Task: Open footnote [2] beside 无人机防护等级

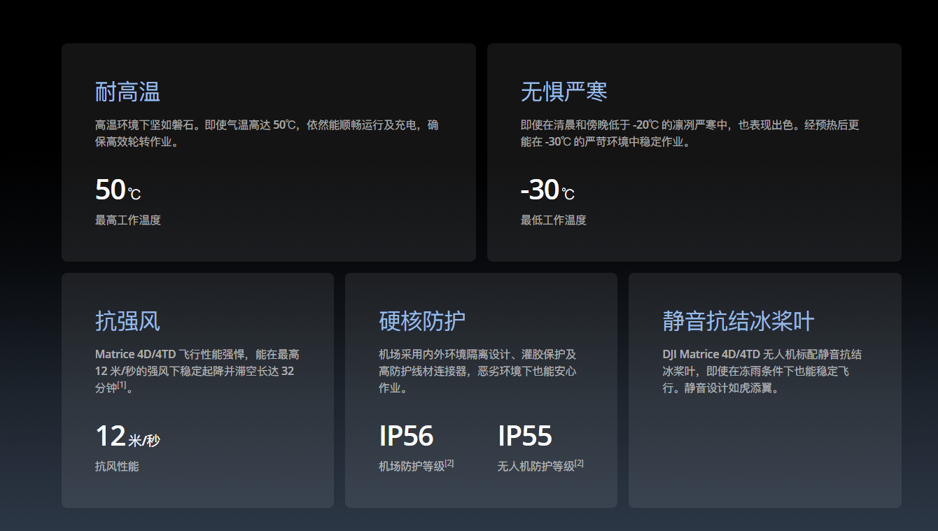Action: click(x=579, y=463)
